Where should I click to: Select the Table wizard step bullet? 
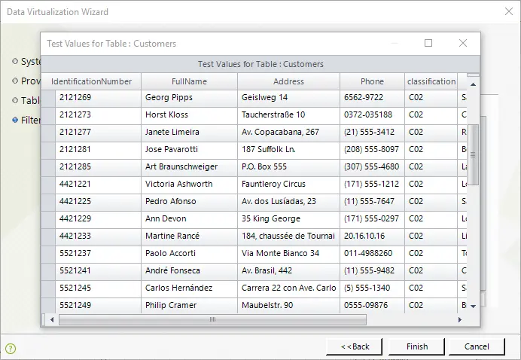[x=15, y=100]
